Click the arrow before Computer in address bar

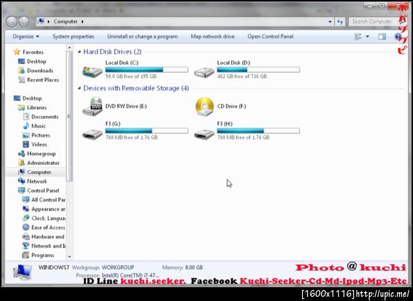click(49, 21)
